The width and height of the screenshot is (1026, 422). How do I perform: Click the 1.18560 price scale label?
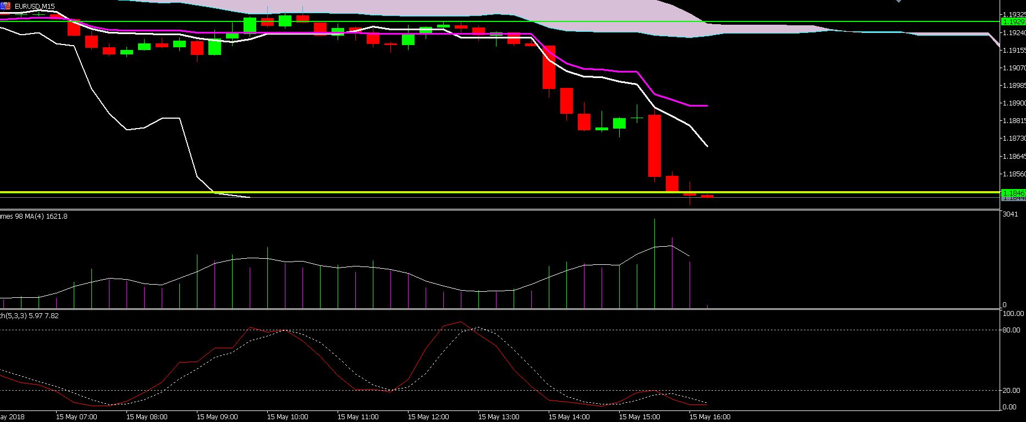point(1014,174)
